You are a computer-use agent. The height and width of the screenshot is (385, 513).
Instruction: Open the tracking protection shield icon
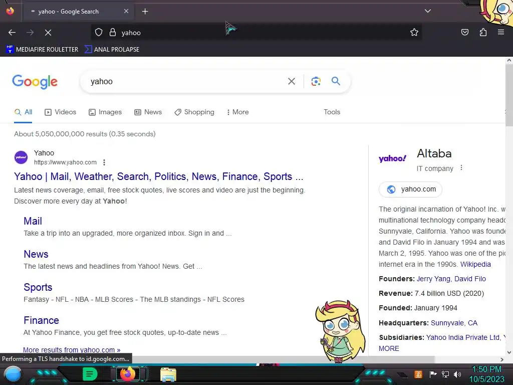tap(99, 33)
